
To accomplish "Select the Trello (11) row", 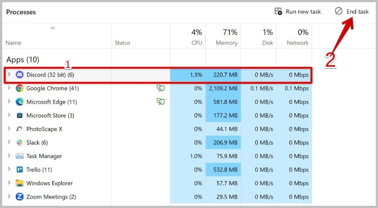I will (157, 170).
